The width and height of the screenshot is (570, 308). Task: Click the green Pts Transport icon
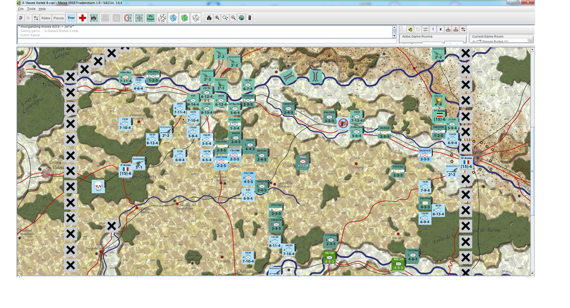pyautogui.click(x=151, y=18)
